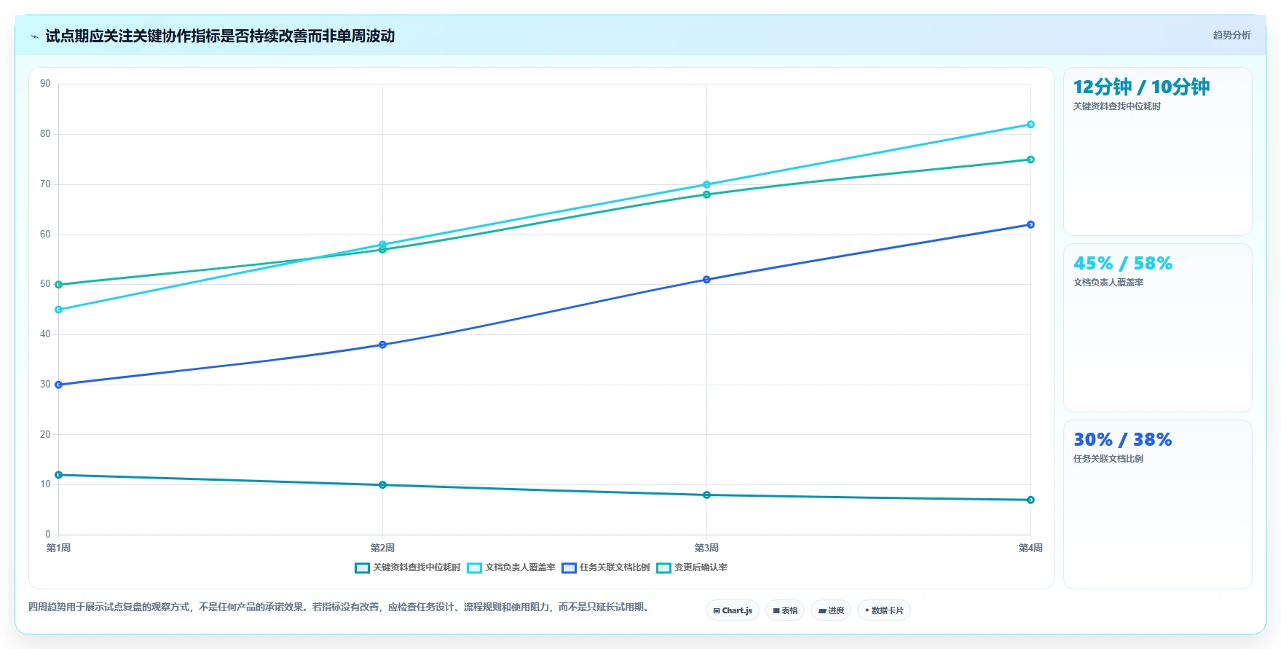Image resolution: width=1281 pixels, height=649 pixels.
Task: Toggle the 文档负责人覆盖率 legend item
Action: [x=511, y=567]
